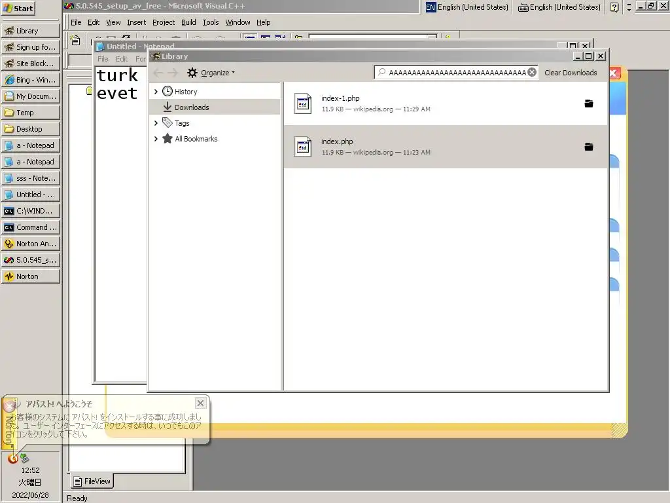Open the Notepad Edit menu

coord(122,59)
